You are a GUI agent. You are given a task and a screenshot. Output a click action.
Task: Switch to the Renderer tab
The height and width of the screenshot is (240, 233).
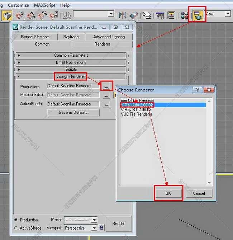click(x=102, y=44)
